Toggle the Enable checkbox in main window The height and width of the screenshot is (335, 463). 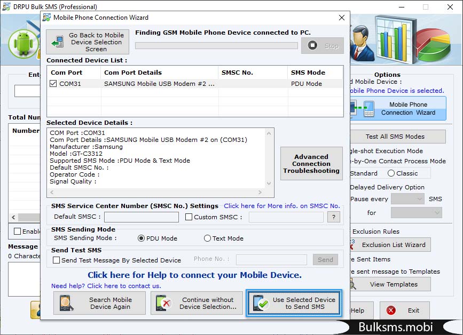(x=18, y=231)
